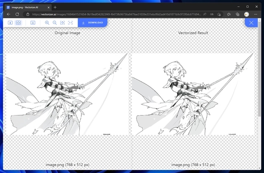Reload the current page
The image size is (264, 173).
(17, 14)
